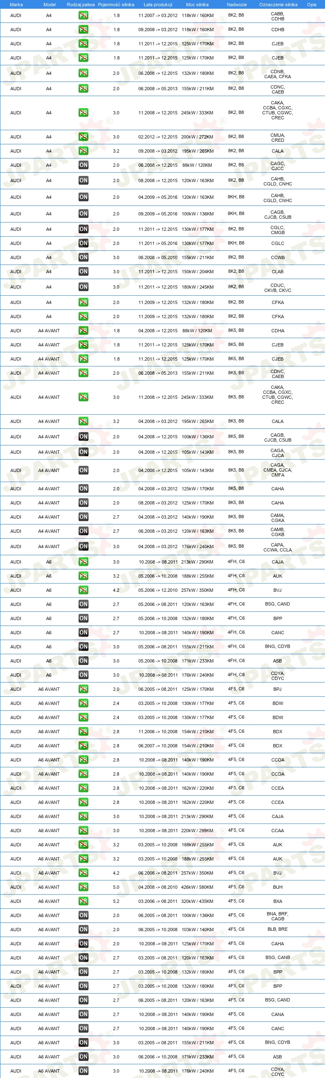Click the Pojemność silnika column header

116,5
